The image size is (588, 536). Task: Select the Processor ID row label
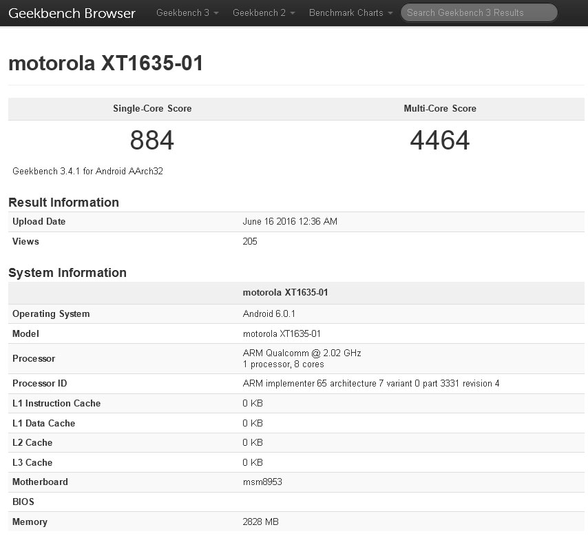[39, 384]
